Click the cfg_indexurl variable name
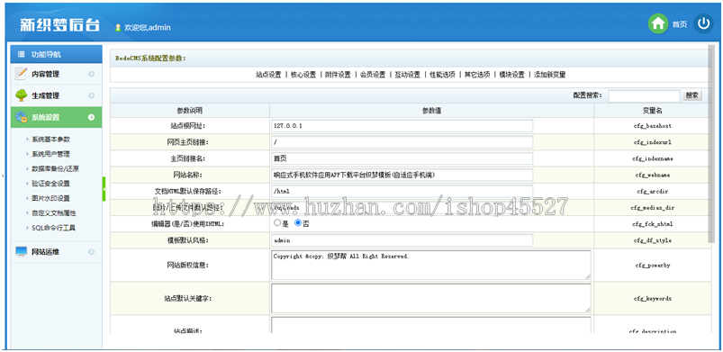 pyautogui.click(x=653, y=142)
